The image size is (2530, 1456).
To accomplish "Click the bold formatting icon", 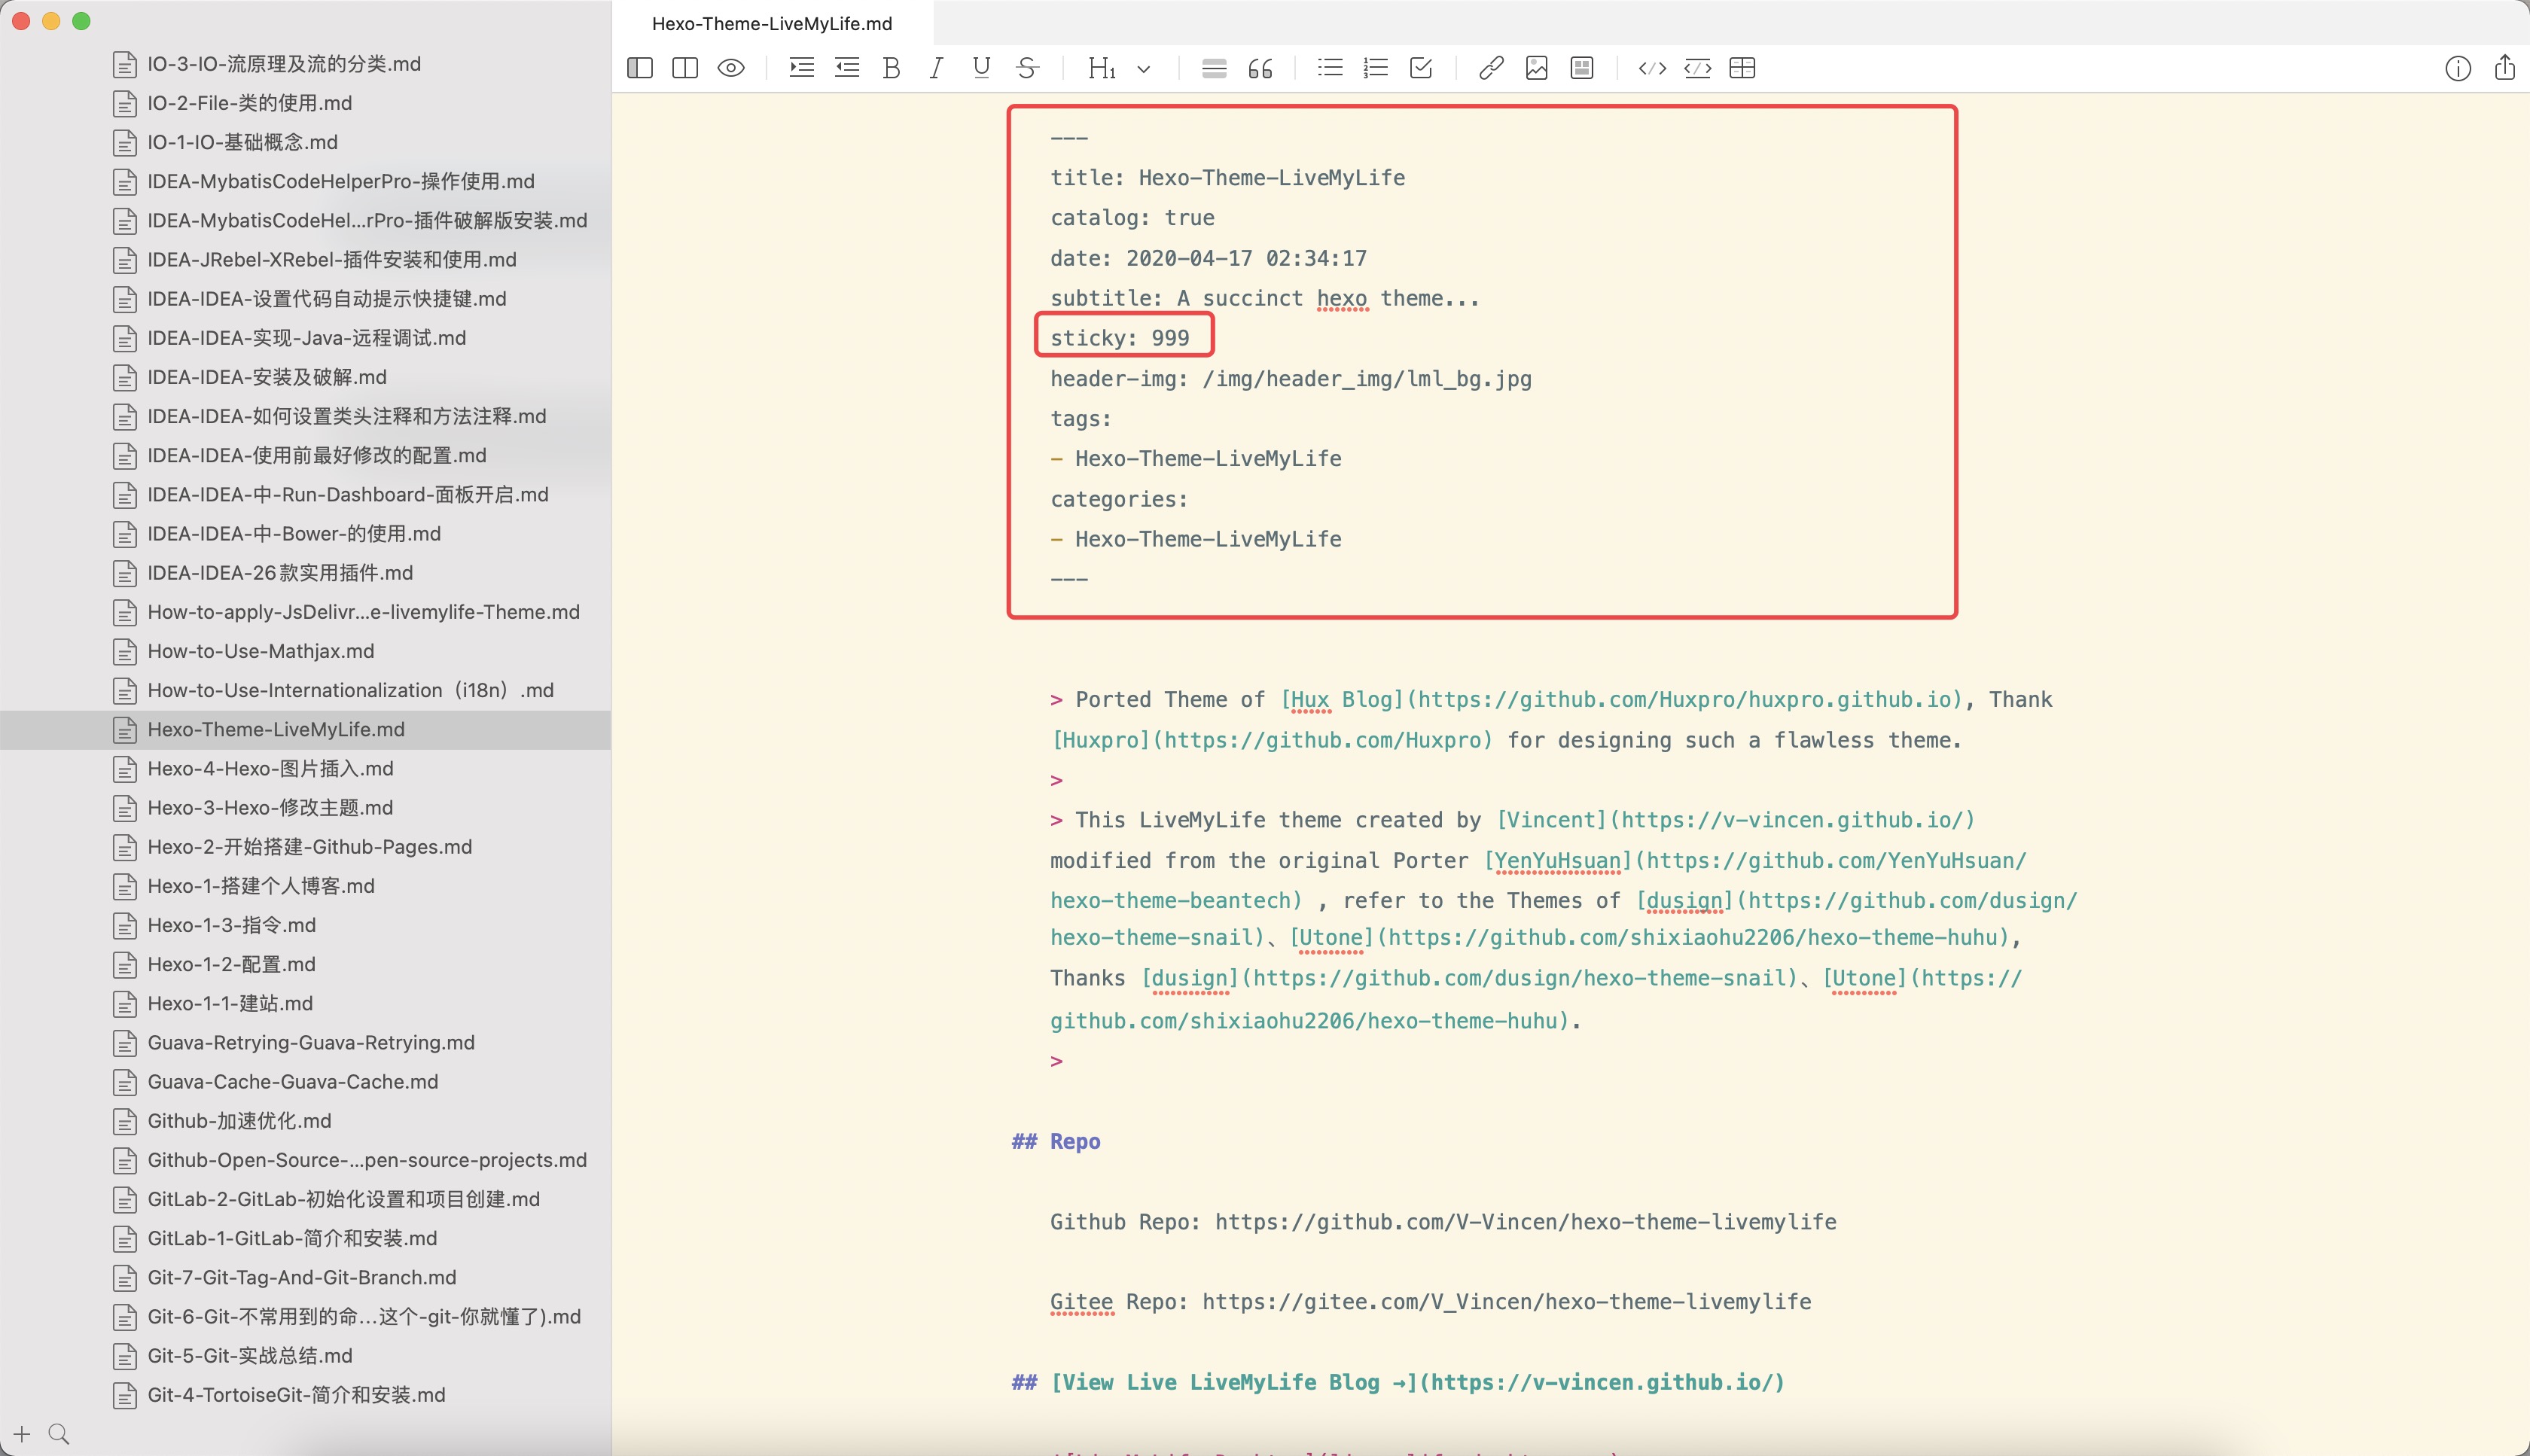I will coord(892,68).
